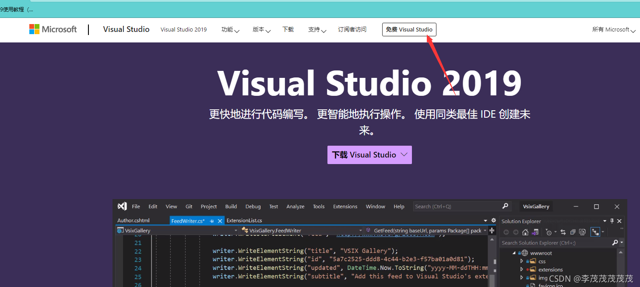The width and height of the screenshot is (640, 287).
Task: Open the Edit menu in IDE
Action: pos(153,206)
